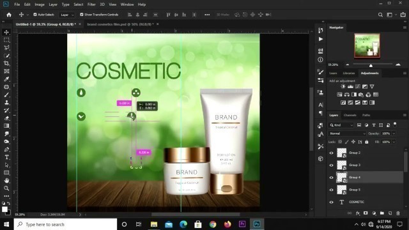The height and width of the screenshot is (230, 409).
Task: Align left edges button
Action: click(x=130, y=15)
